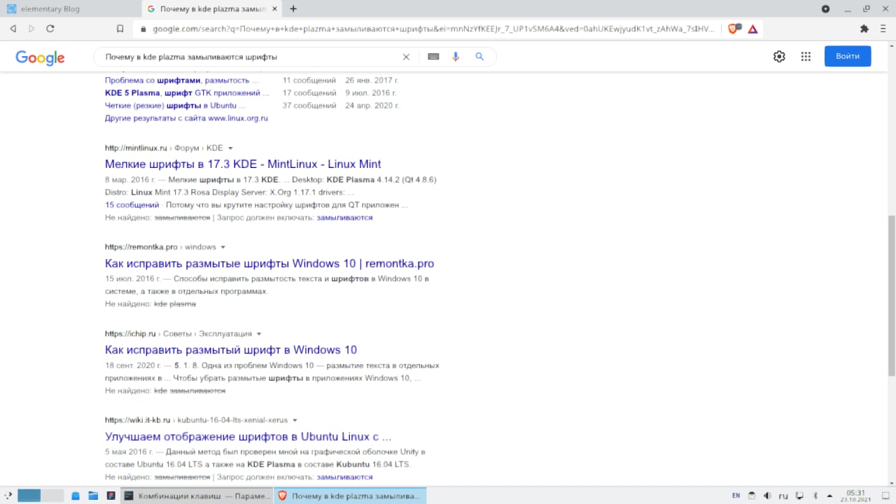Image resolution: width=896 pixels, height=504 pixels.
Task: Open KDE 5 Plasma, шрифт GTK приложений link
Action: click(187, 93)
